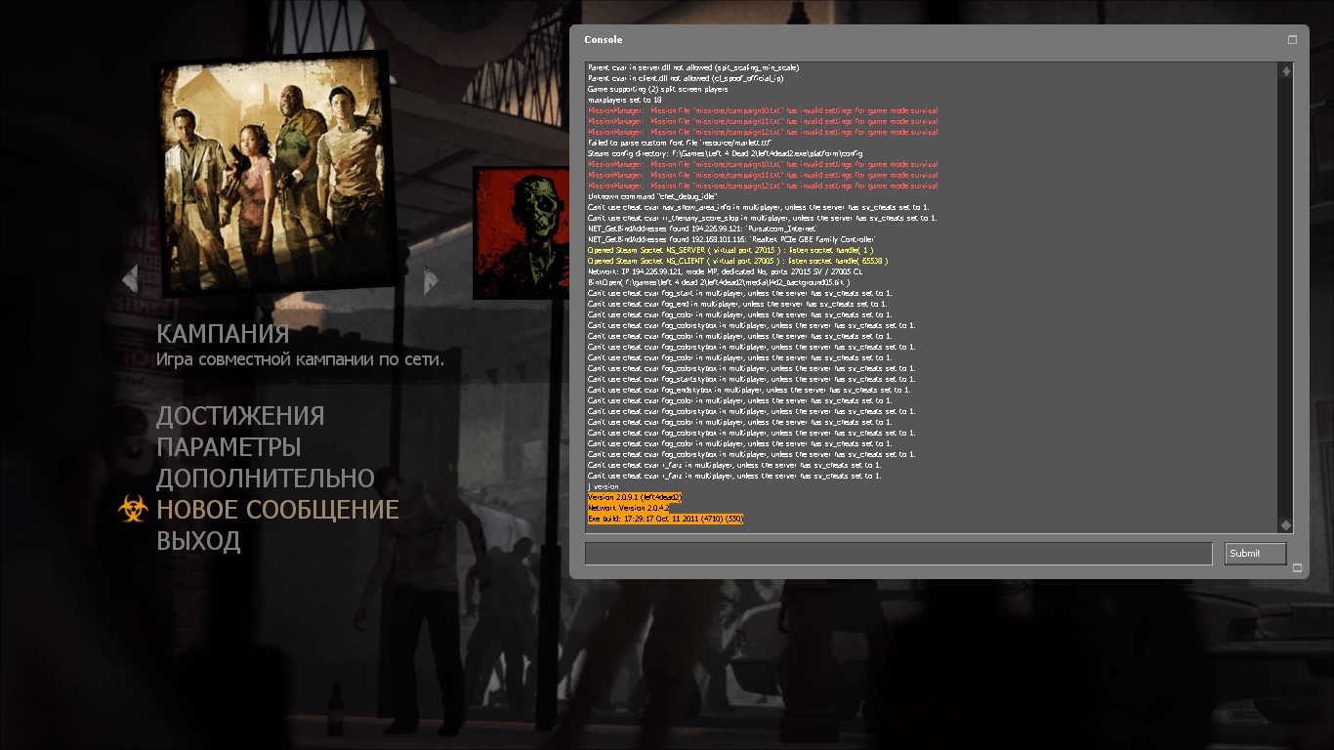Click highlighted 'Network Version 2.0.4.2' line

point(628,508)
